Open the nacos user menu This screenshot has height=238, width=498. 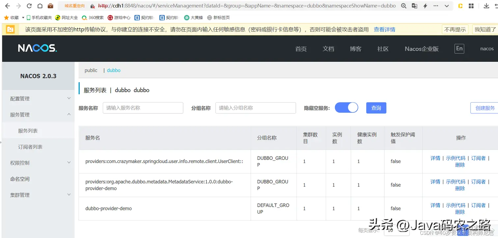pos(487,49)
